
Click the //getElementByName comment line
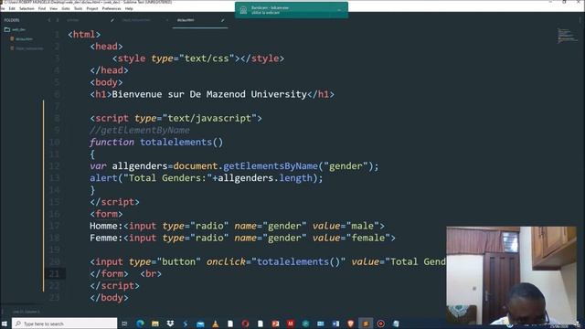(x=140, y=130)
